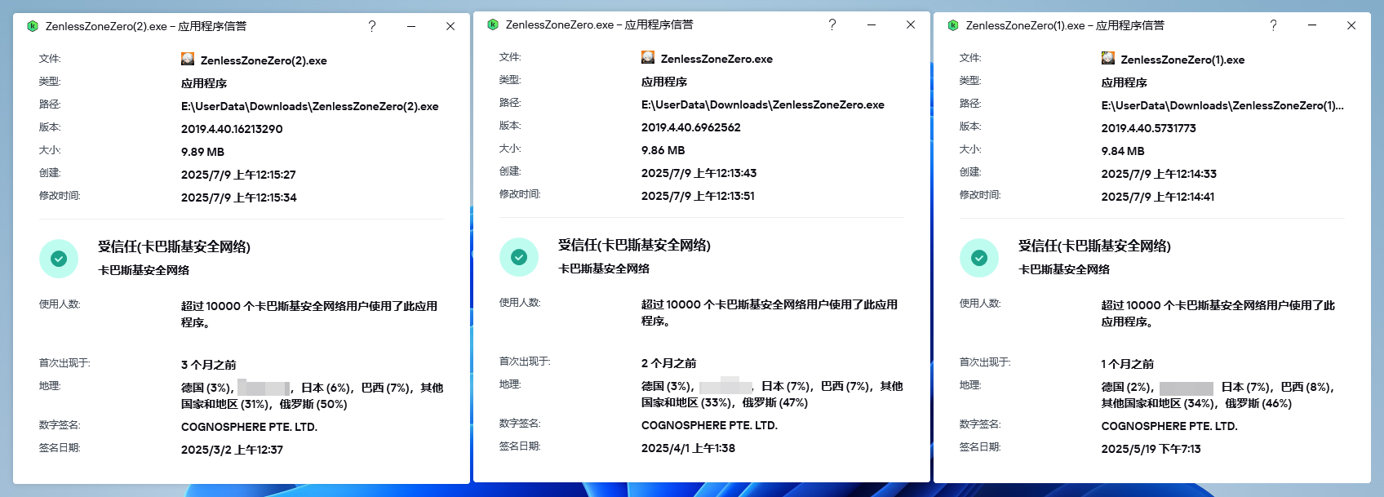Click the COGNOSPHERE signature dated 2025/4/1
This screenshot has width=1384, height=497.
[709, 425]
